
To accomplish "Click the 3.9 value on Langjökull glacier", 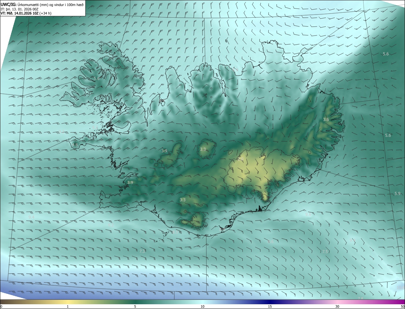I will pyautogui.click(x=164, y=151).
